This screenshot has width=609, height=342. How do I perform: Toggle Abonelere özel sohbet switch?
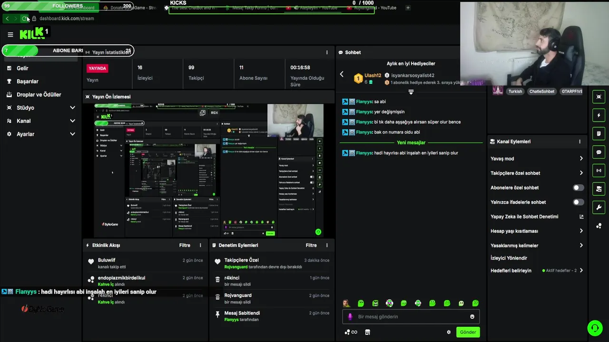pyautogui.click(x=578, y=188)
